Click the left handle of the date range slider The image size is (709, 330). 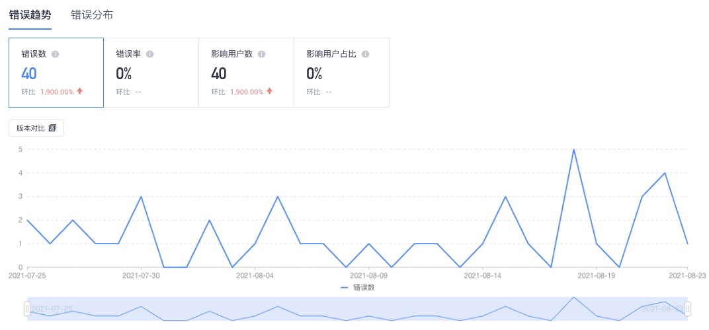point(27,310)
